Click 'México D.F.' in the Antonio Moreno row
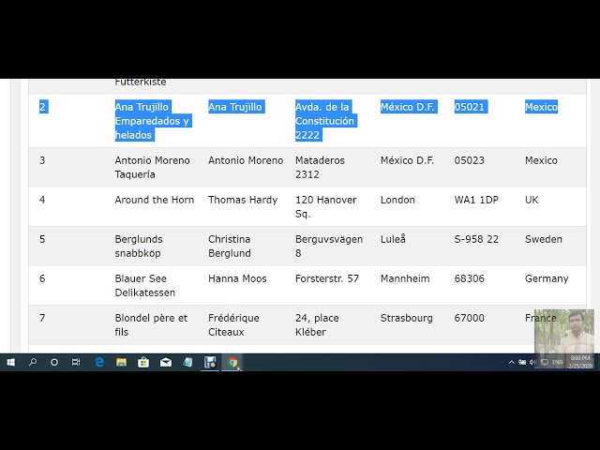Screen dimensions: 600x450 point(407,160)
